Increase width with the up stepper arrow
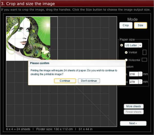 140,73
